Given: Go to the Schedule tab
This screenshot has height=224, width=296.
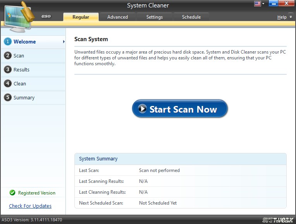Looking at the screenshot, I should pos(191,17).
